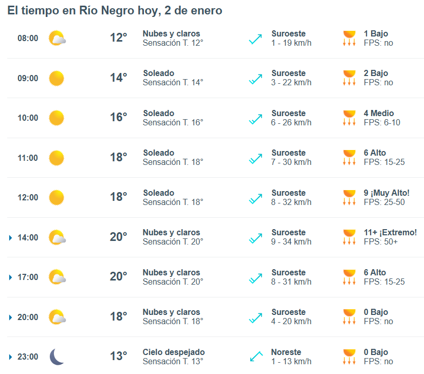Click the wind arrow icon at 10:00
Viewport: 424px width, 374px height.
coord(255,118)
